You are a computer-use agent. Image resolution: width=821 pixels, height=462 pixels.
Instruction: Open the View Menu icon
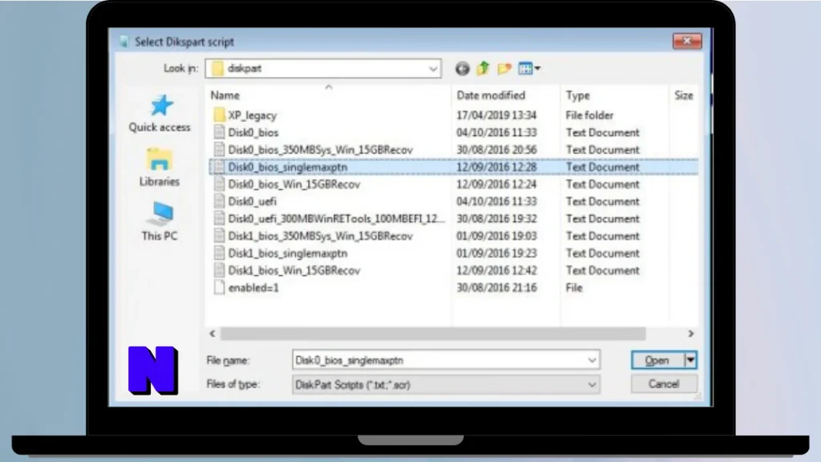pyautogui.click(x=529, y=69)
